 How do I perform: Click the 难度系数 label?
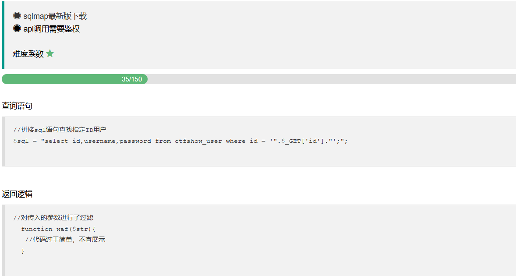pos(28,54)
